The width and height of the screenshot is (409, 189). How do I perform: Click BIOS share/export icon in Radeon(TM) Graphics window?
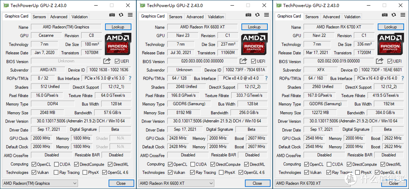[107, 61]
